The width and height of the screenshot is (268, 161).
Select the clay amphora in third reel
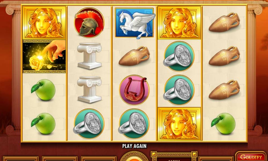(x=134, y=56)
